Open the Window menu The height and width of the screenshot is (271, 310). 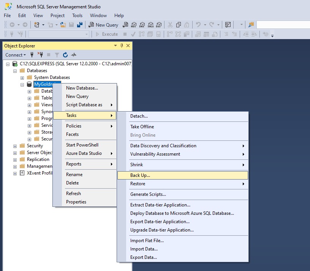coord(98,16)
